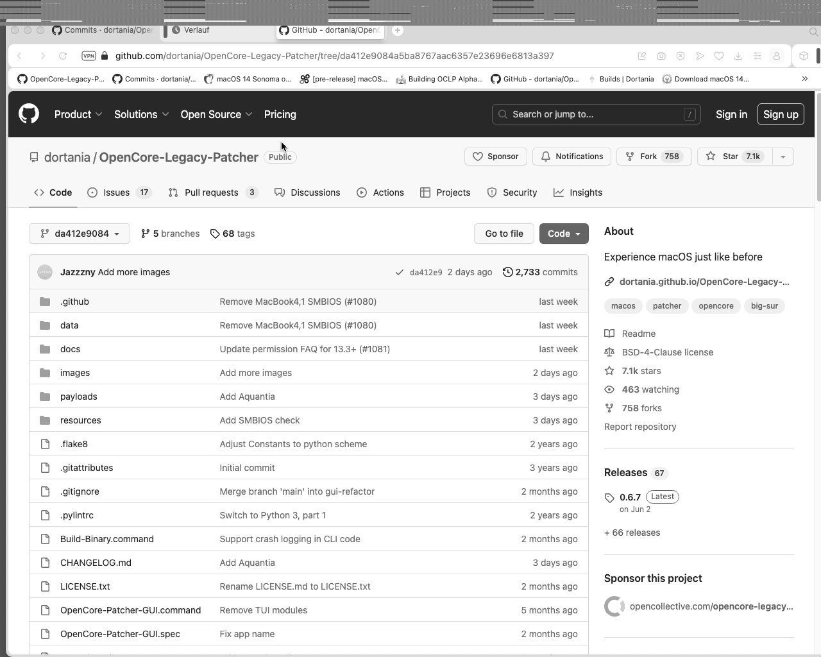Open the Pricing link

click(280, 114)
